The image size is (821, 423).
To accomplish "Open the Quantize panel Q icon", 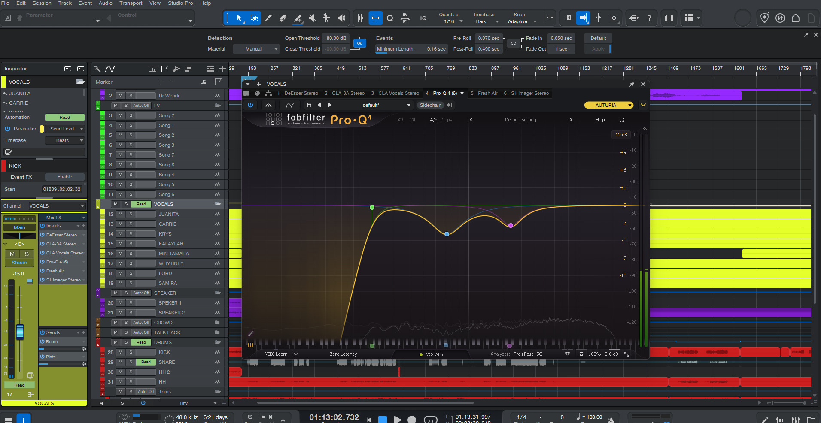I will pyautogui.click(x=390, y=18).
